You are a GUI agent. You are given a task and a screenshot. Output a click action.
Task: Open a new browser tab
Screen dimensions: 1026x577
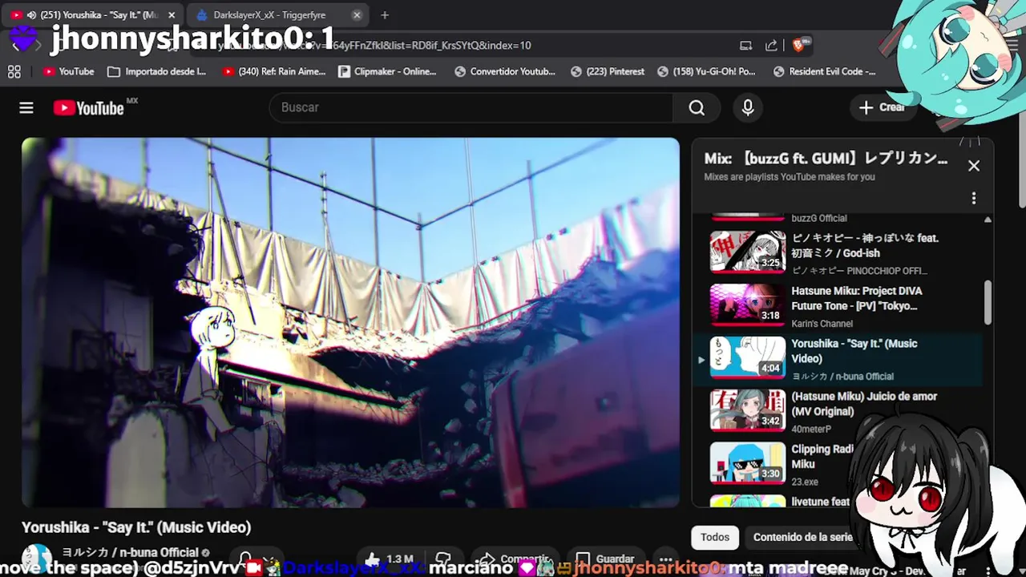[x=385, y=14]
